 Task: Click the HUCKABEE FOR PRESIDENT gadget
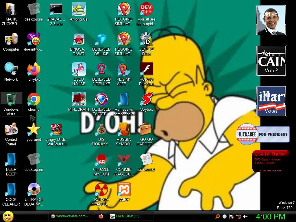[x=263, y=134]
